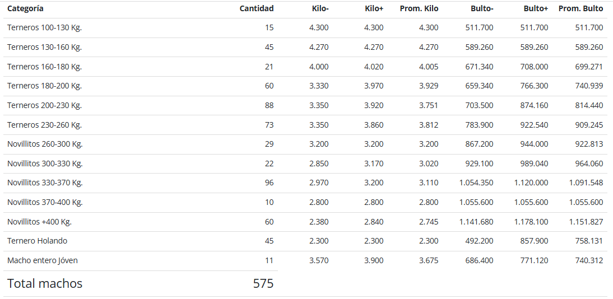The image size is (613, 299).
Task: Click the Kilo- column header
Action: tap(320, 8)
